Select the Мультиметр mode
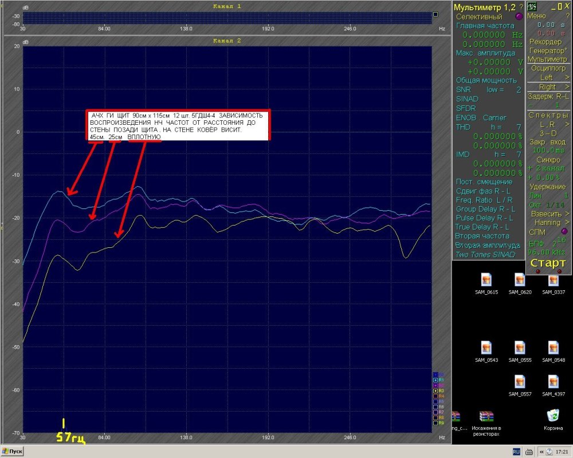Image resolution: width=573 pixels, height=458 pixels. click(547, 59)
